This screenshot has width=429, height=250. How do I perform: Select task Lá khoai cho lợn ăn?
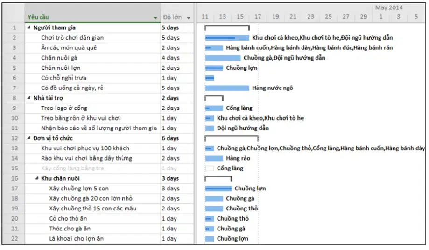click(77, 239)
